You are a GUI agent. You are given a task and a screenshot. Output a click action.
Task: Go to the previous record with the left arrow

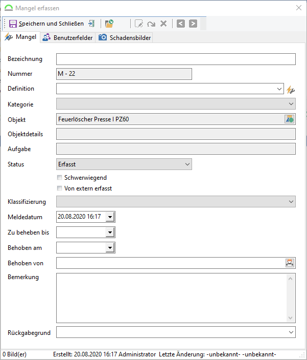181,24
